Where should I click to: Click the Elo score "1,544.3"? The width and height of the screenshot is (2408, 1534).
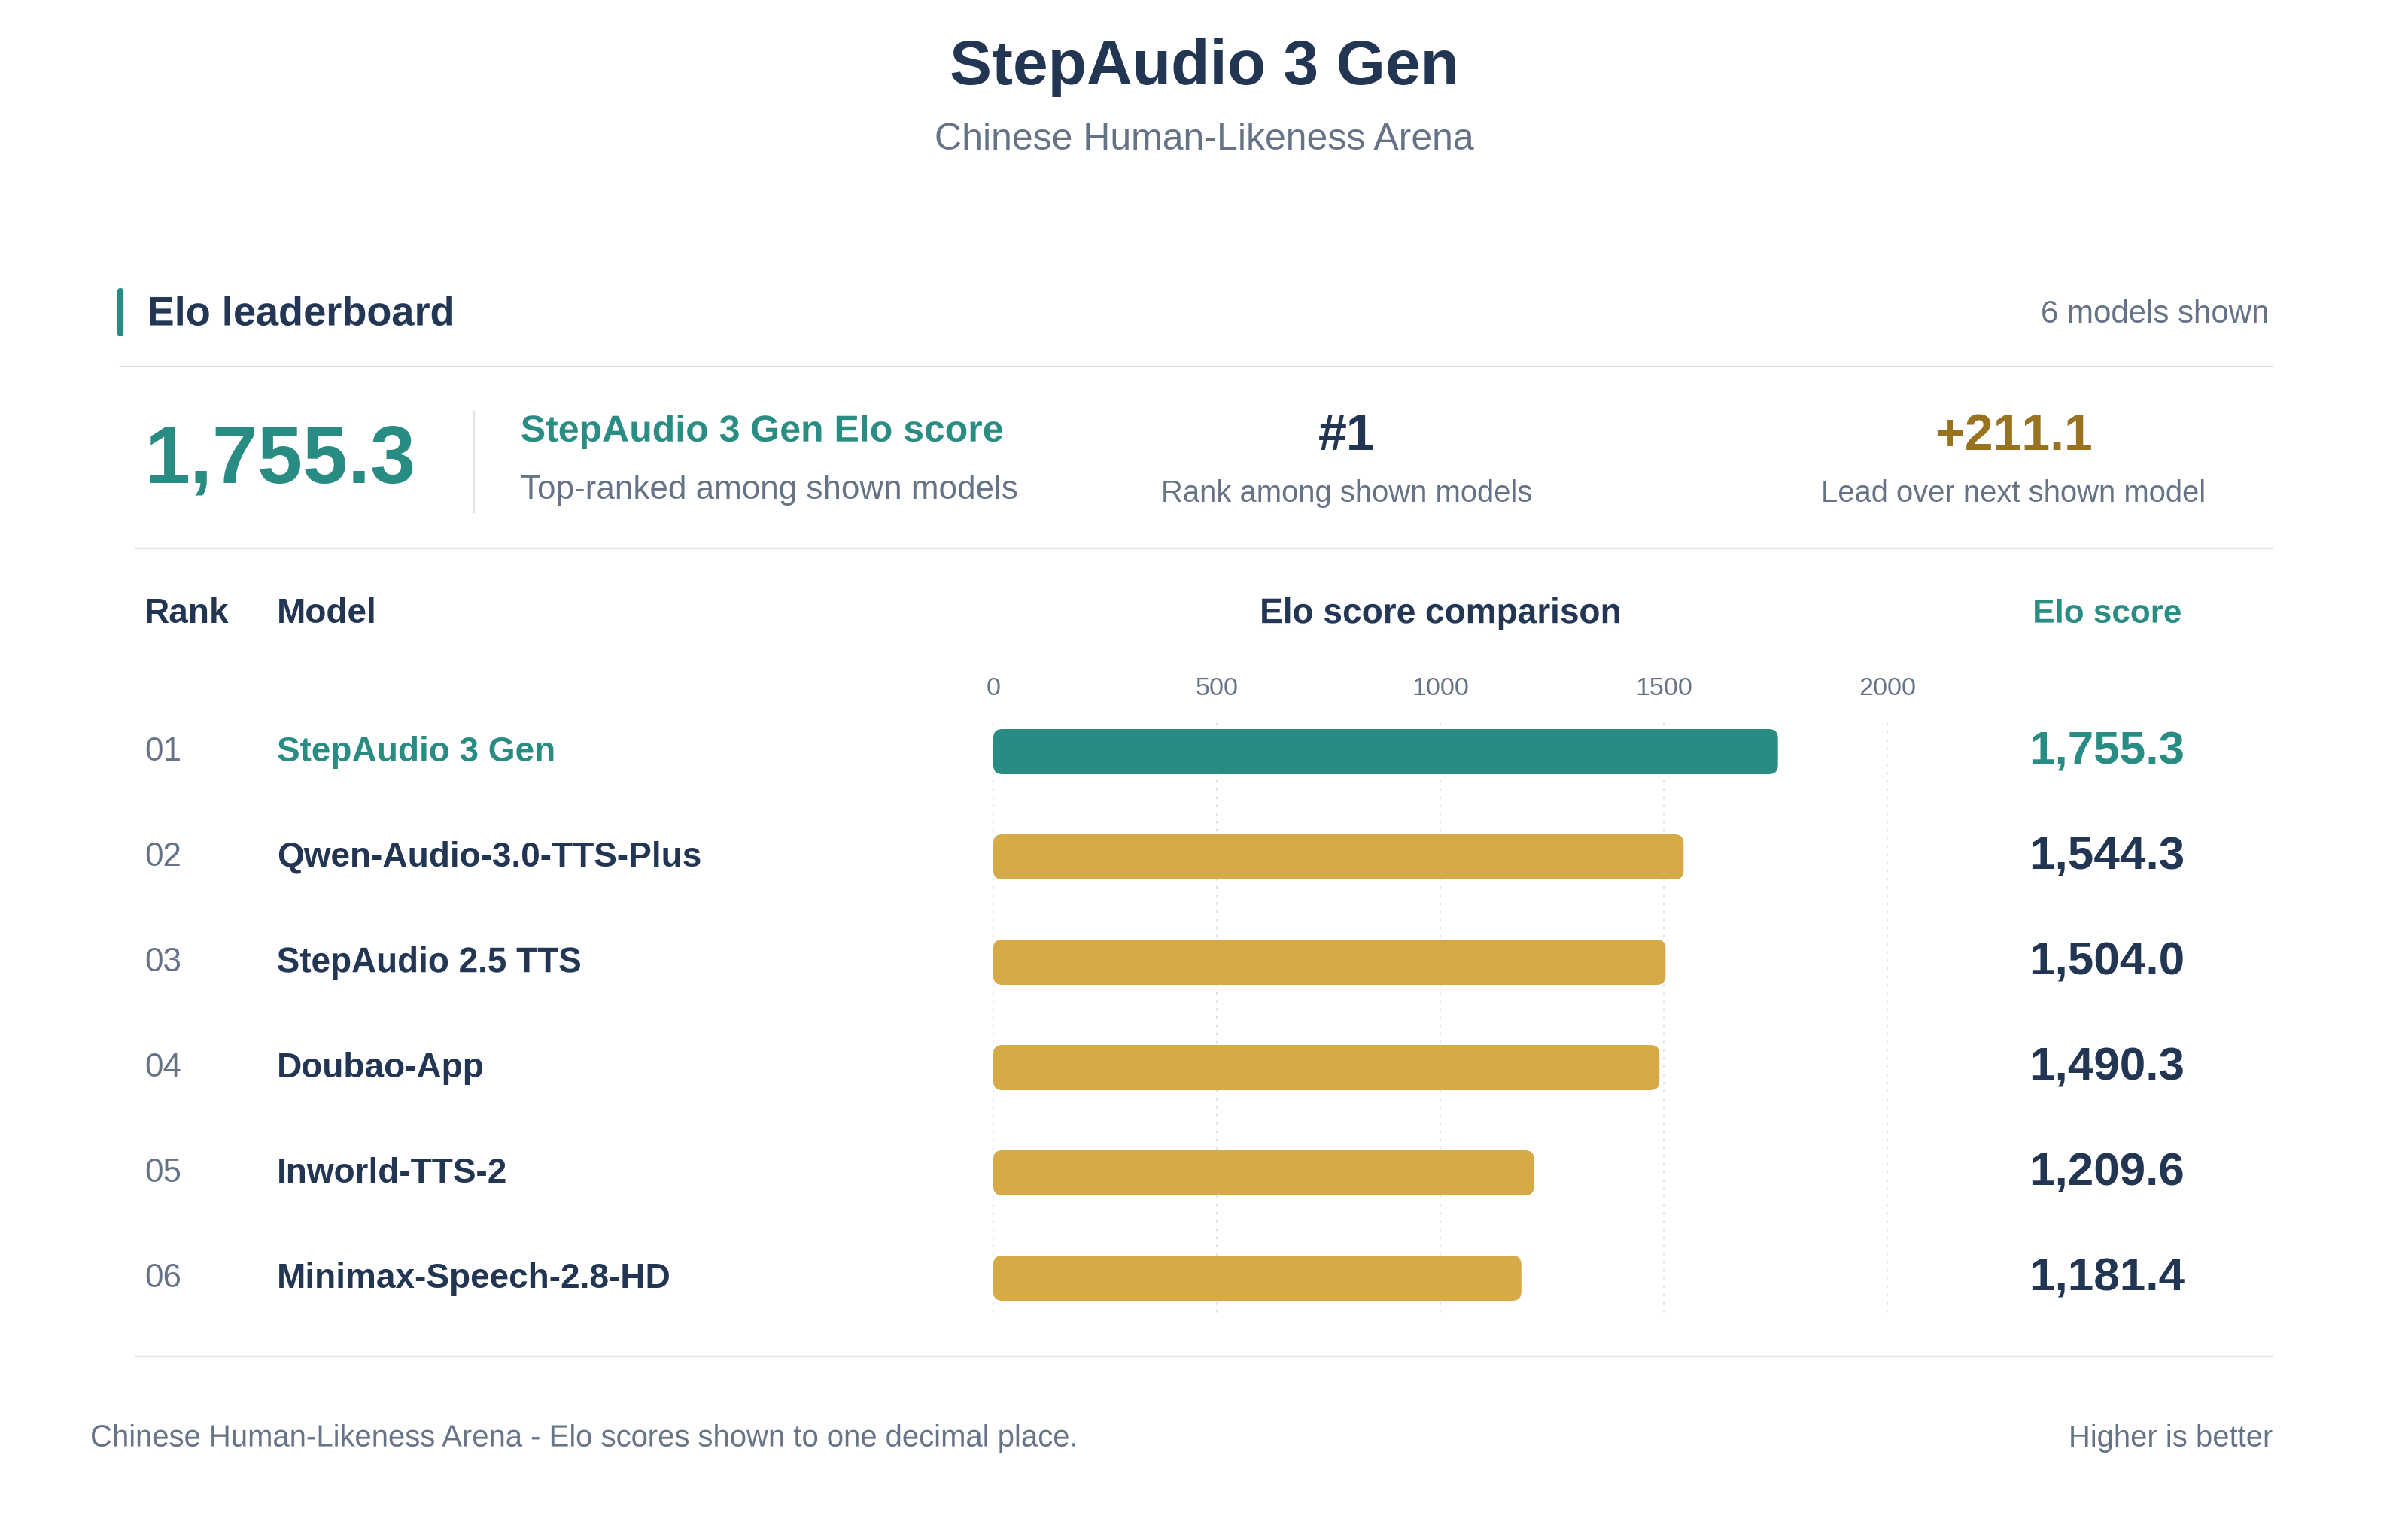[2107, 854]
